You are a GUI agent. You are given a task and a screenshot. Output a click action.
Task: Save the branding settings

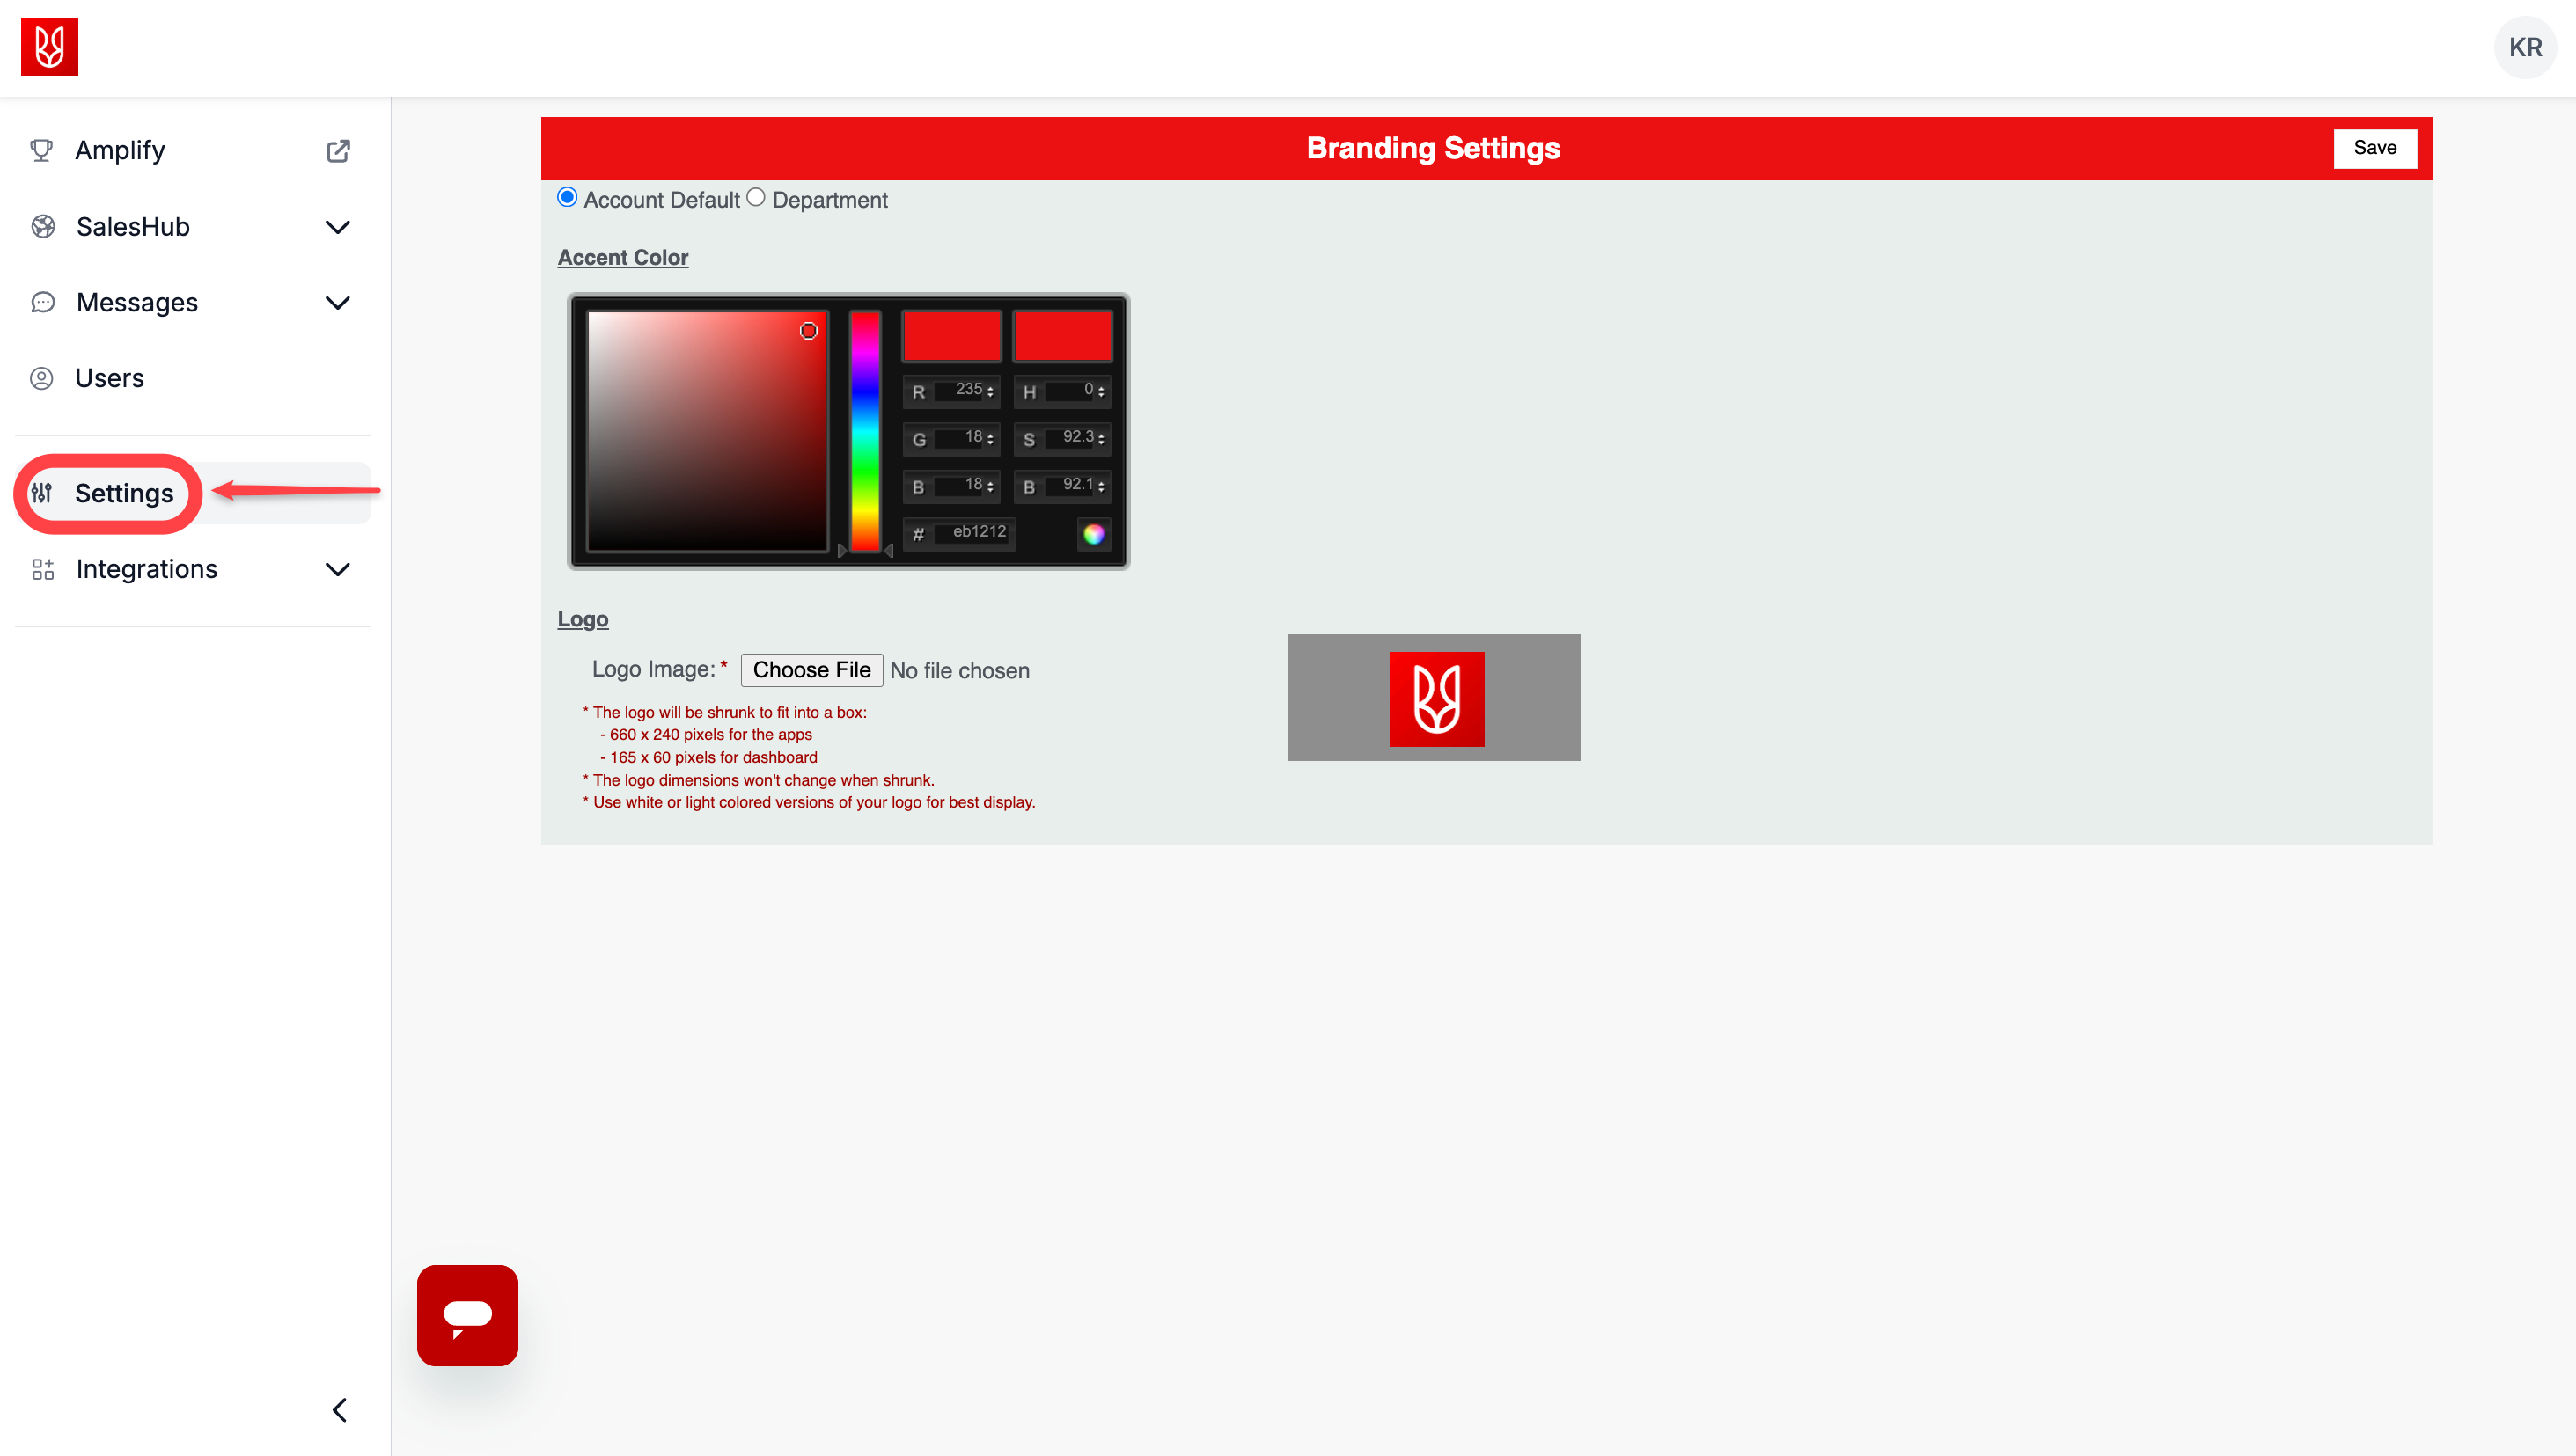(x=2375, y=148)
